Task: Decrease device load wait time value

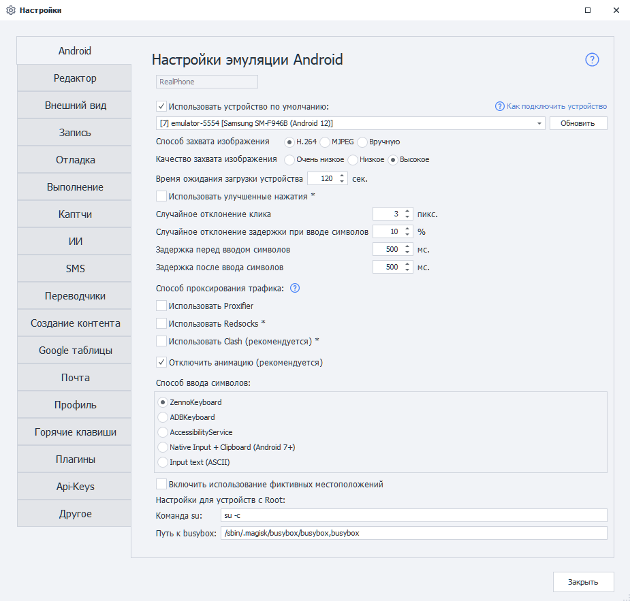Action: (342, 182)
